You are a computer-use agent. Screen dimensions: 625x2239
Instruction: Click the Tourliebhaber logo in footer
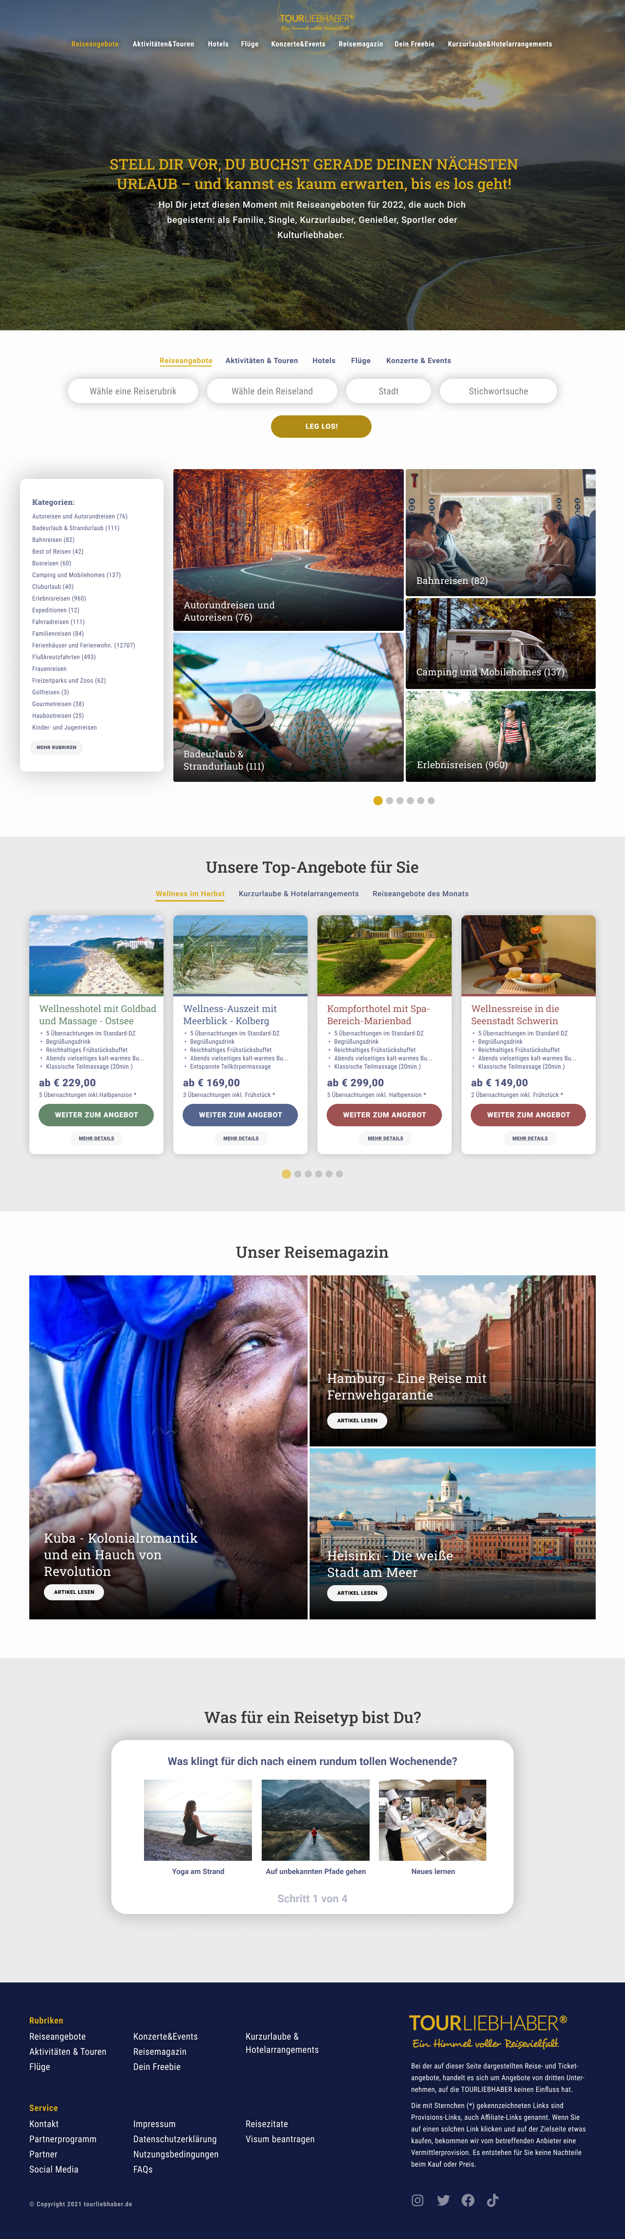coord(488,2031)
